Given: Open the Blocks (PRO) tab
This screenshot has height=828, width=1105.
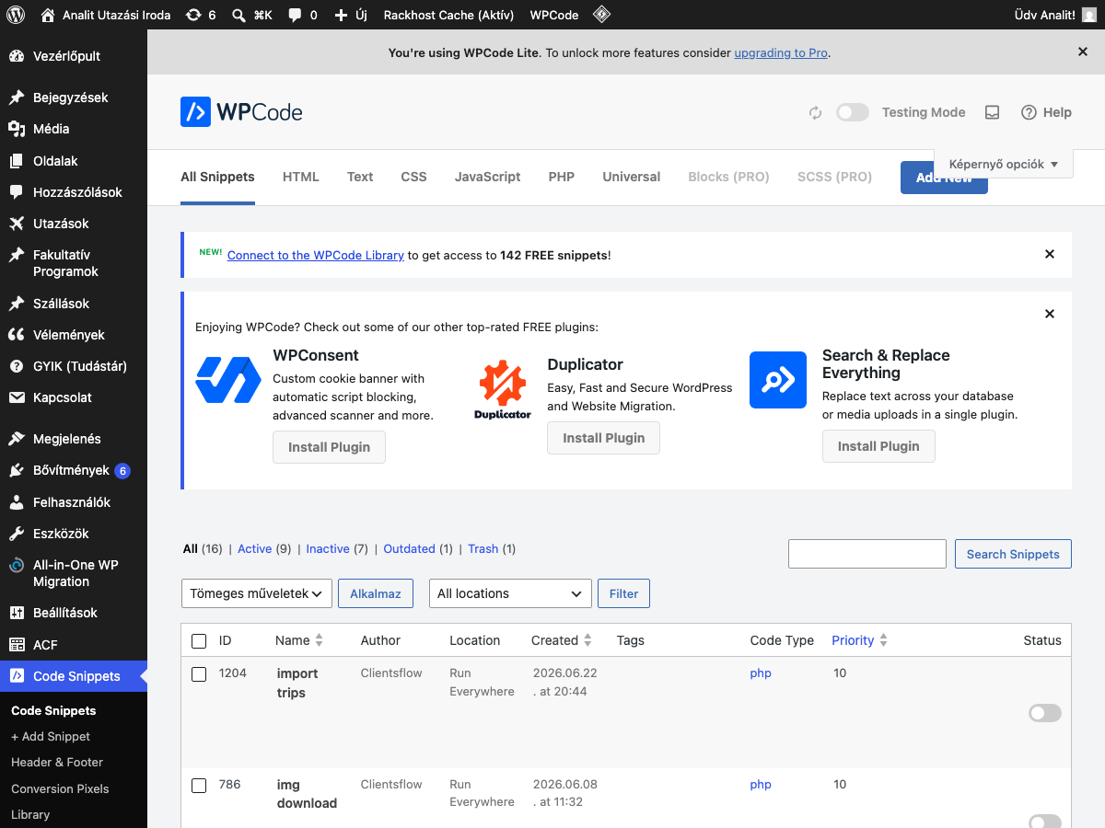Looking at the screenshot, I should pos(728,177).
